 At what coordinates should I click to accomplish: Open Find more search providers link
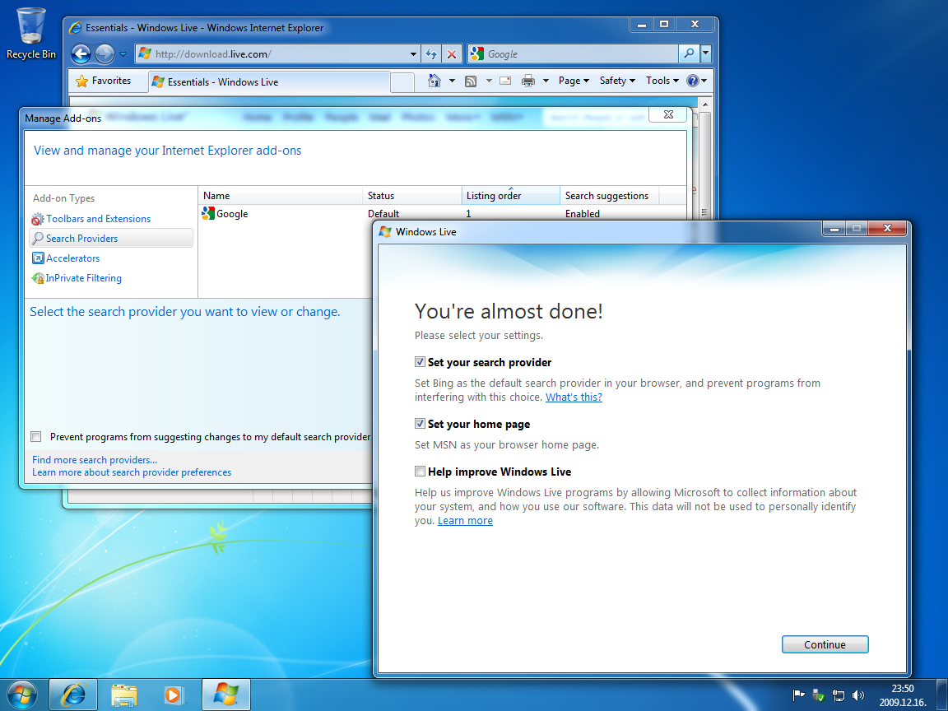(95, 459)
